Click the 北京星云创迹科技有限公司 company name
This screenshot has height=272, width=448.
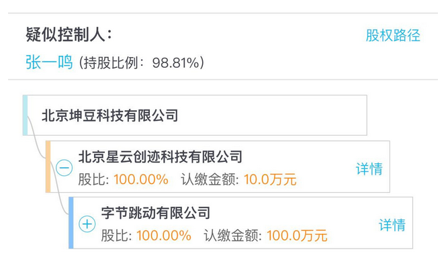pyautogui.click(x=160, y=157)
